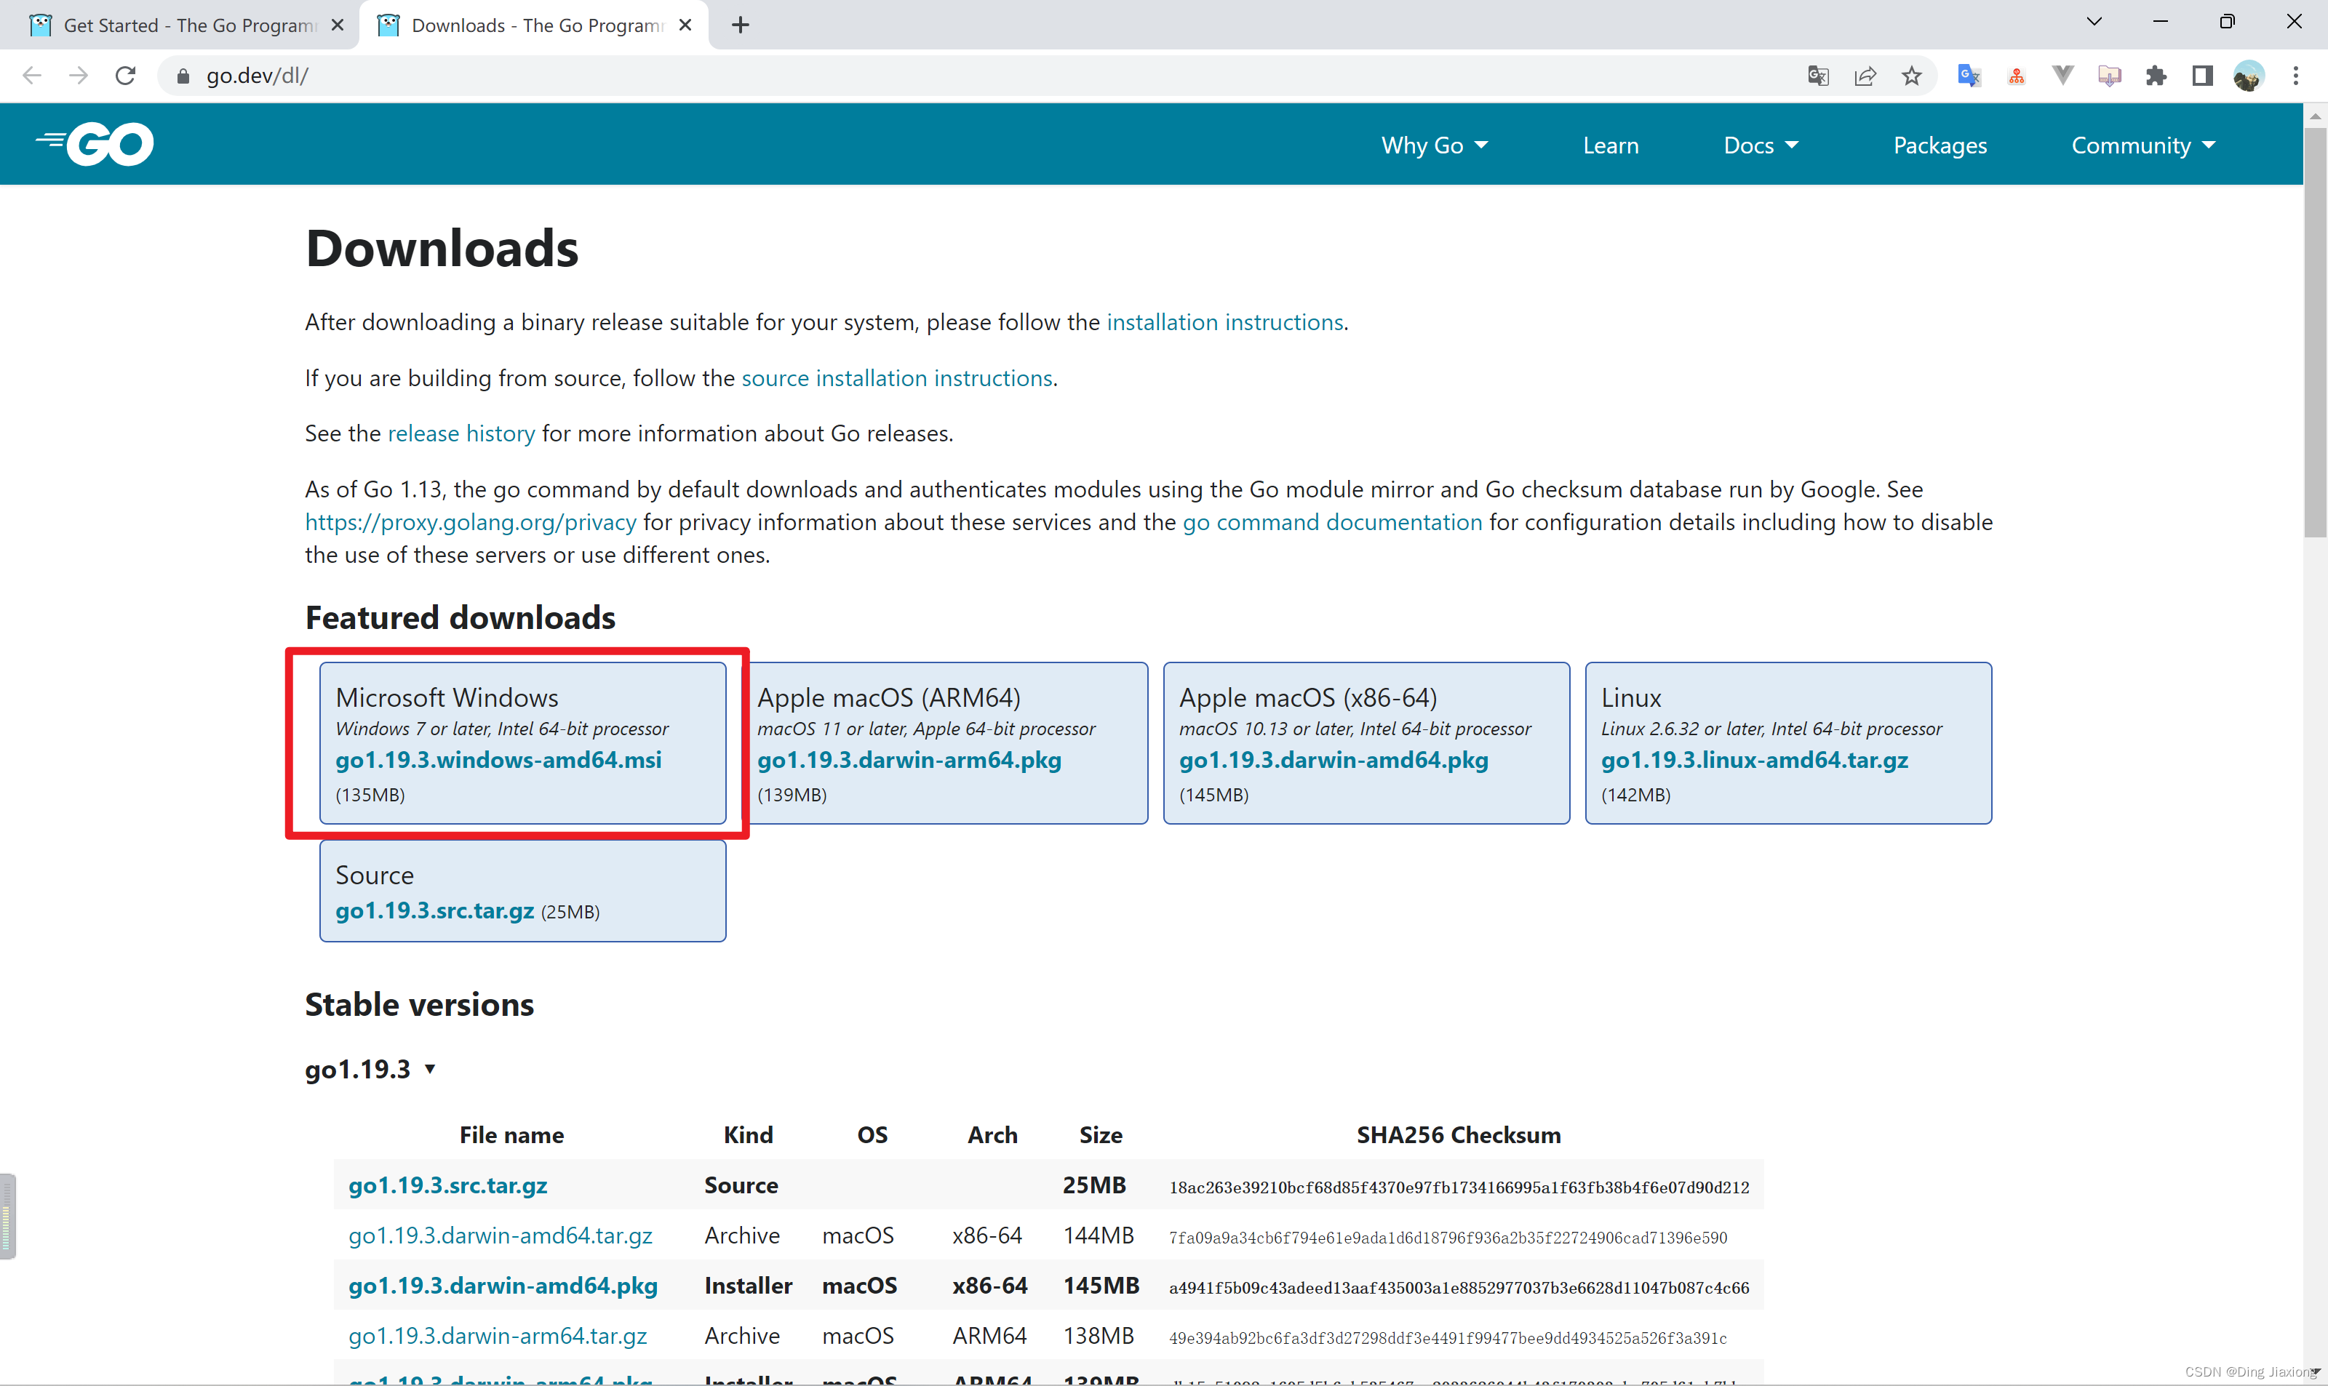The image size is (2328, 1386).
Task: Open the Chrome profile avatar
Action: tap(2249, 76)
